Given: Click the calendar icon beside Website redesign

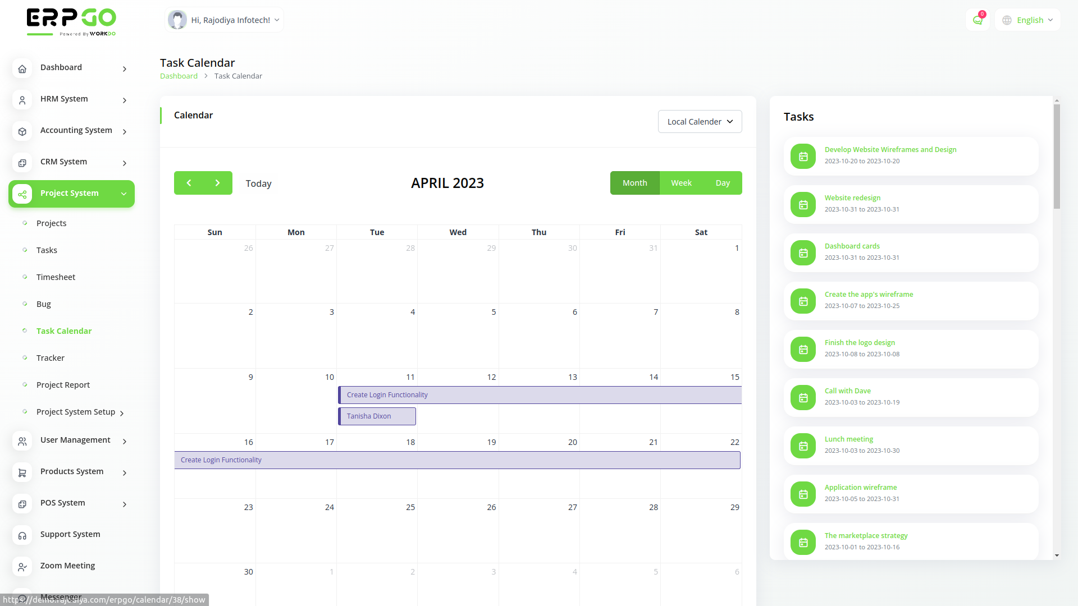Looking at the screenshot, I should (802, 204).
